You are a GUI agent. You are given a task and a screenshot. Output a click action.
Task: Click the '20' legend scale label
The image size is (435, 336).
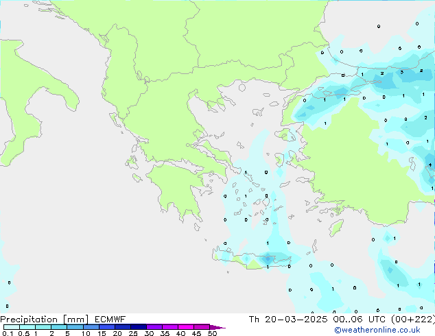pyautogui.click(x=117, y=333)
